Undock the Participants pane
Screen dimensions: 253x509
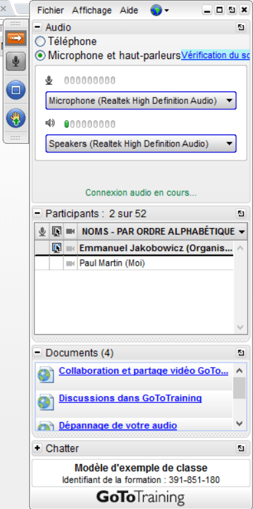click(240, 213)
